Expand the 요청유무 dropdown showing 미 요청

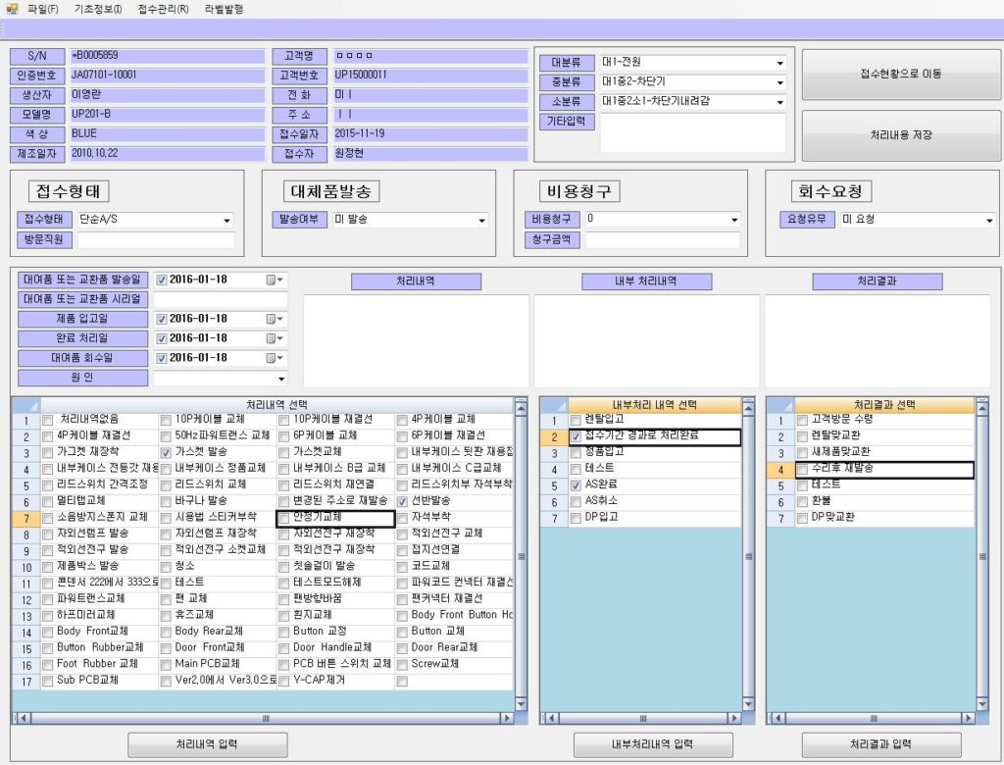point(988,221)
